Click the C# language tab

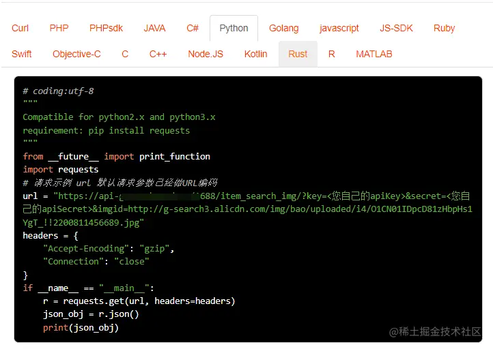(193, 28)
